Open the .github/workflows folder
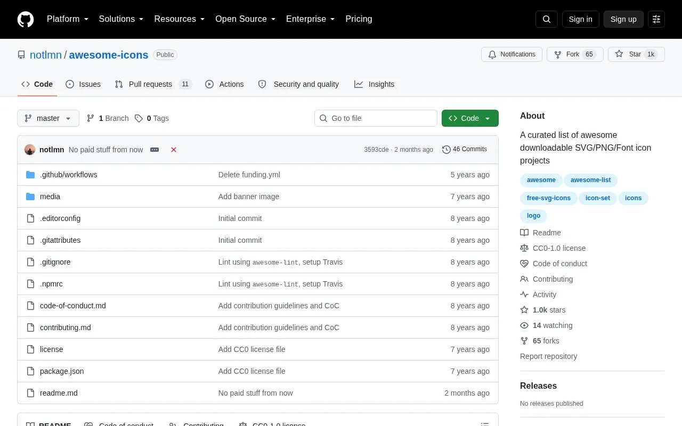The height and width of the screenshot is (426, 682). tap(68, 175)
